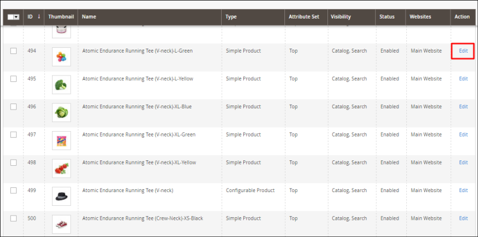478x237 pixels.
Task: Open candy bag thumbnail of product 497
Action: pos(62,141)
